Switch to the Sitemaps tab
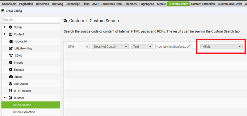 pos(131,4)
